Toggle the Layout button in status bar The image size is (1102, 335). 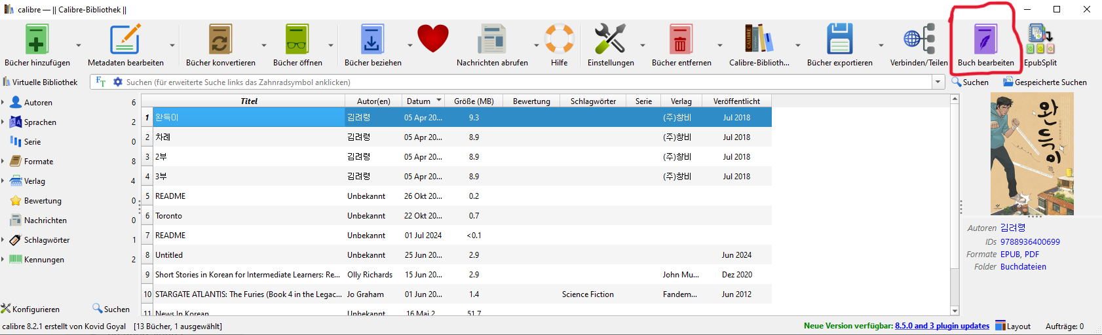(x=1013, y=326)
